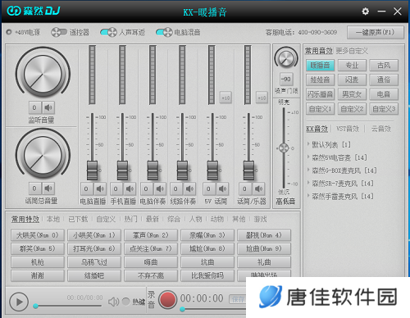Start playback with the play button
Image resolution: width=410 pixels, height=318 pixels.
(19, 302)
